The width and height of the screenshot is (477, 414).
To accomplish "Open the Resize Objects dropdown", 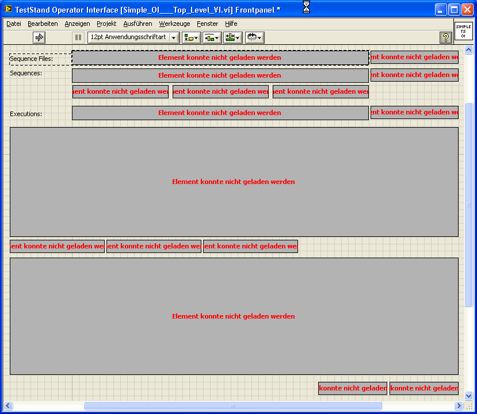I will pyautogui.click(x=232, y=38).
